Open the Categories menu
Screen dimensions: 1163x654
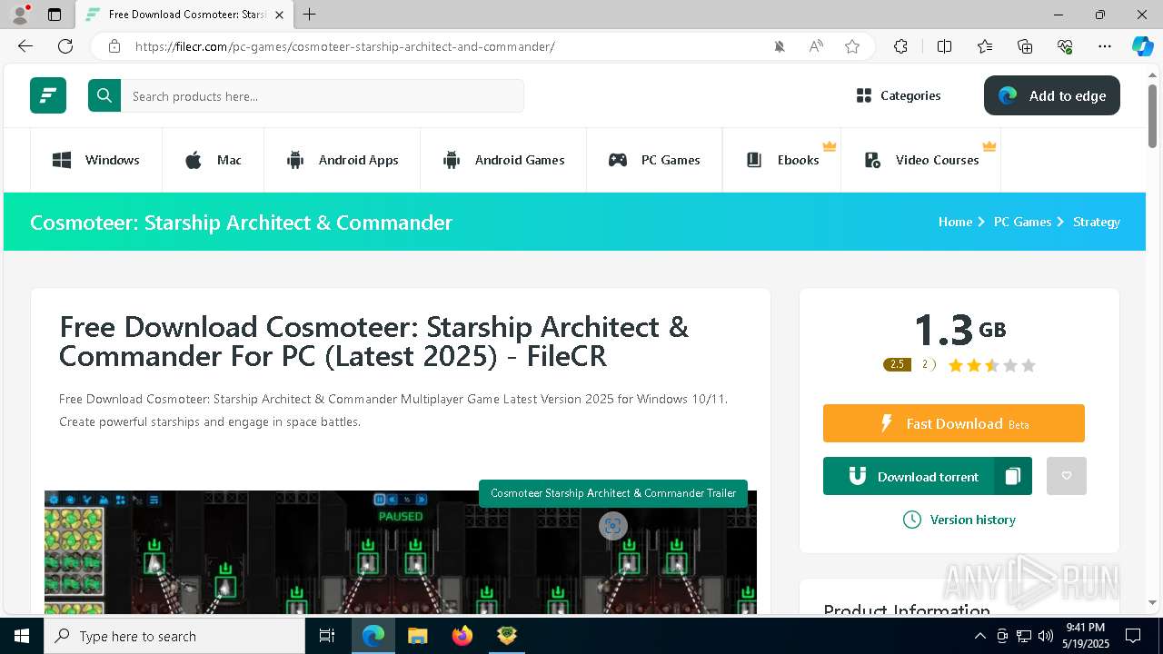tap(899, 95)
